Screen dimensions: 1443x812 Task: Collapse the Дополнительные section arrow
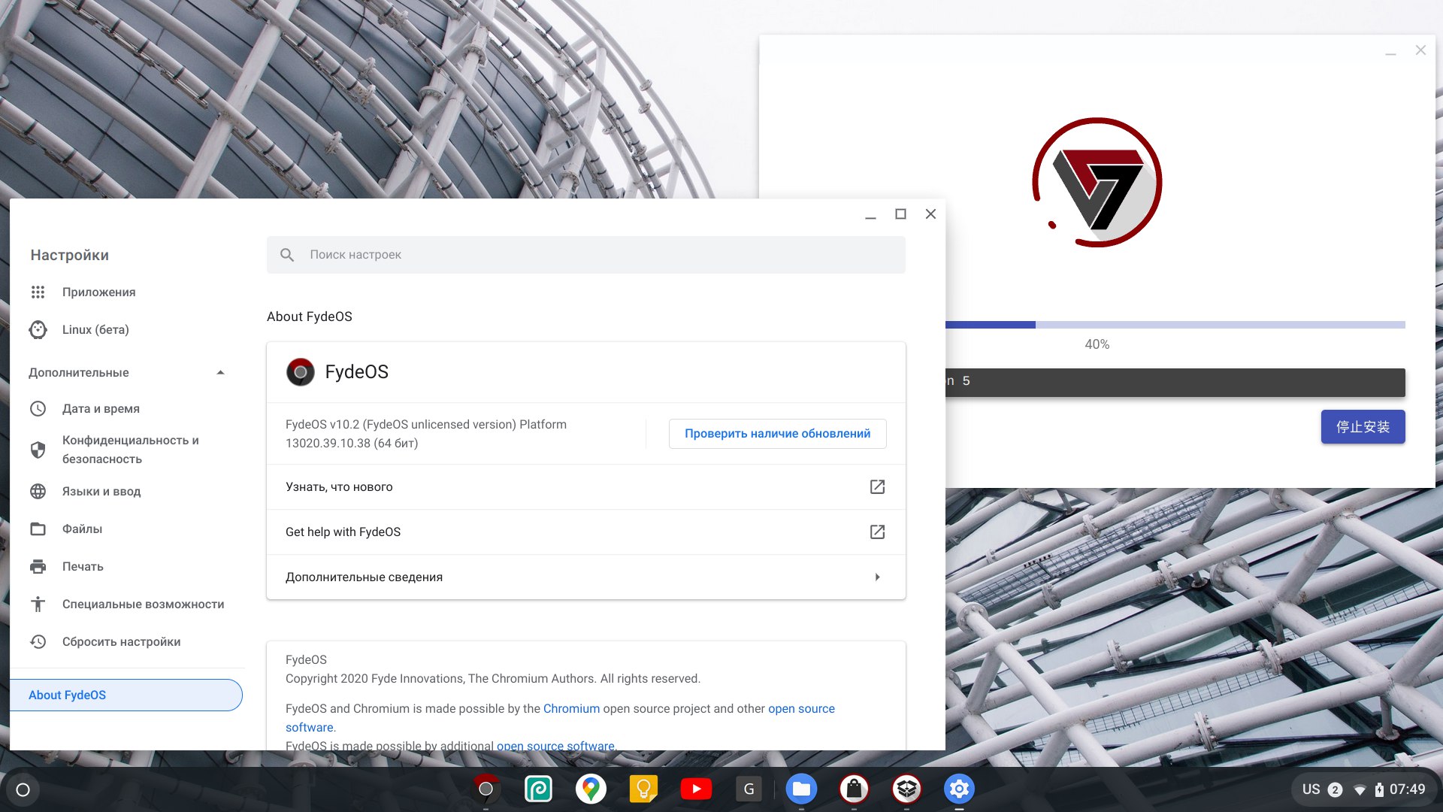point(220,372)
